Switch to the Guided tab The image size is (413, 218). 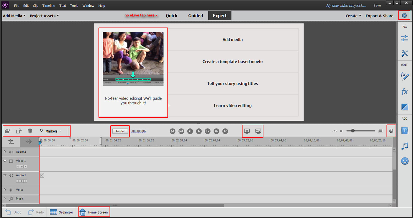(x=196, y=16)
